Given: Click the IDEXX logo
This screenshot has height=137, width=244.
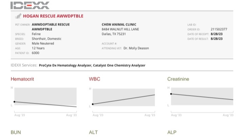Looking at the screenshot, I should [30, 5].
